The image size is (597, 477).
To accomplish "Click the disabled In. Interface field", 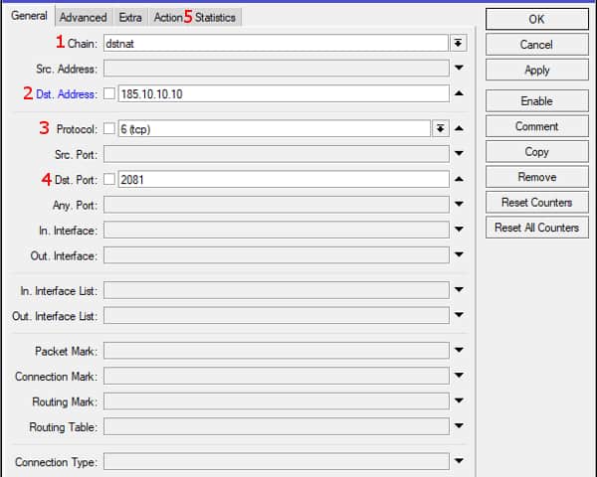I will point(277,230).
